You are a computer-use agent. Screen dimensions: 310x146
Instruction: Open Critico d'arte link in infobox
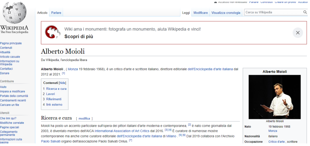click(x=277, y=142)
